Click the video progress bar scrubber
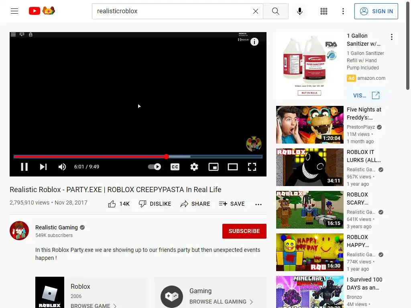The image size is (411, 308). pyautogui.click(x=167, y=157)
